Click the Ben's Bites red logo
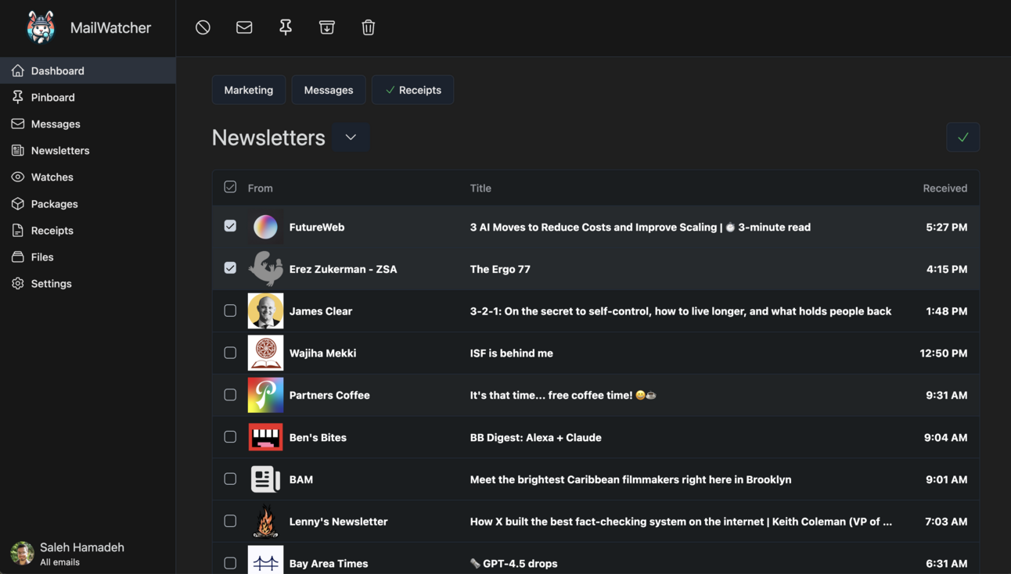 tap(265, 437)
